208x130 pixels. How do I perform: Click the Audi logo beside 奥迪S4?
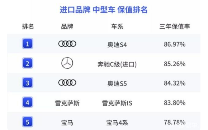click(67, 44)
